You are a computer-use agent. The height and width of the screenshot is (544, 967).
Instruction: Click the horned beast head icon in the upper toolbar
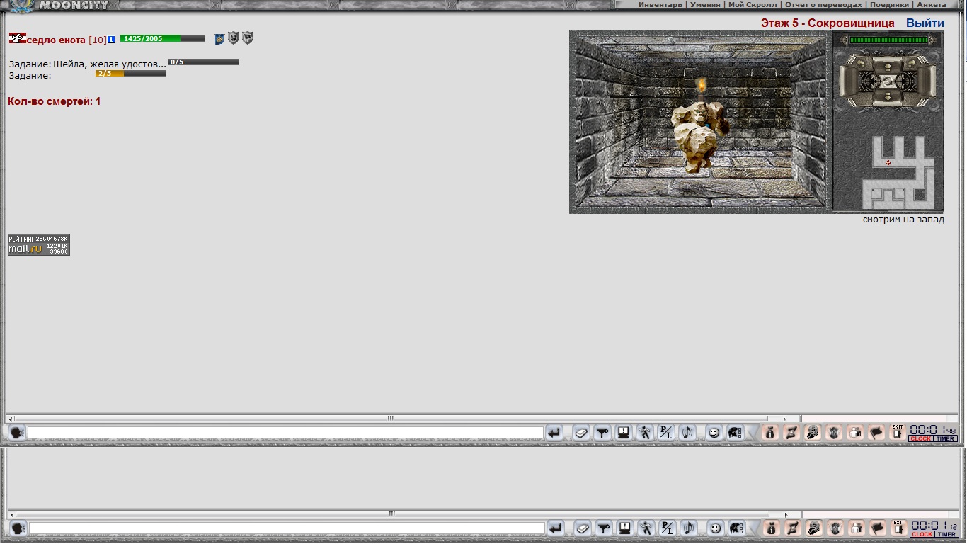(x=834, y=432)
